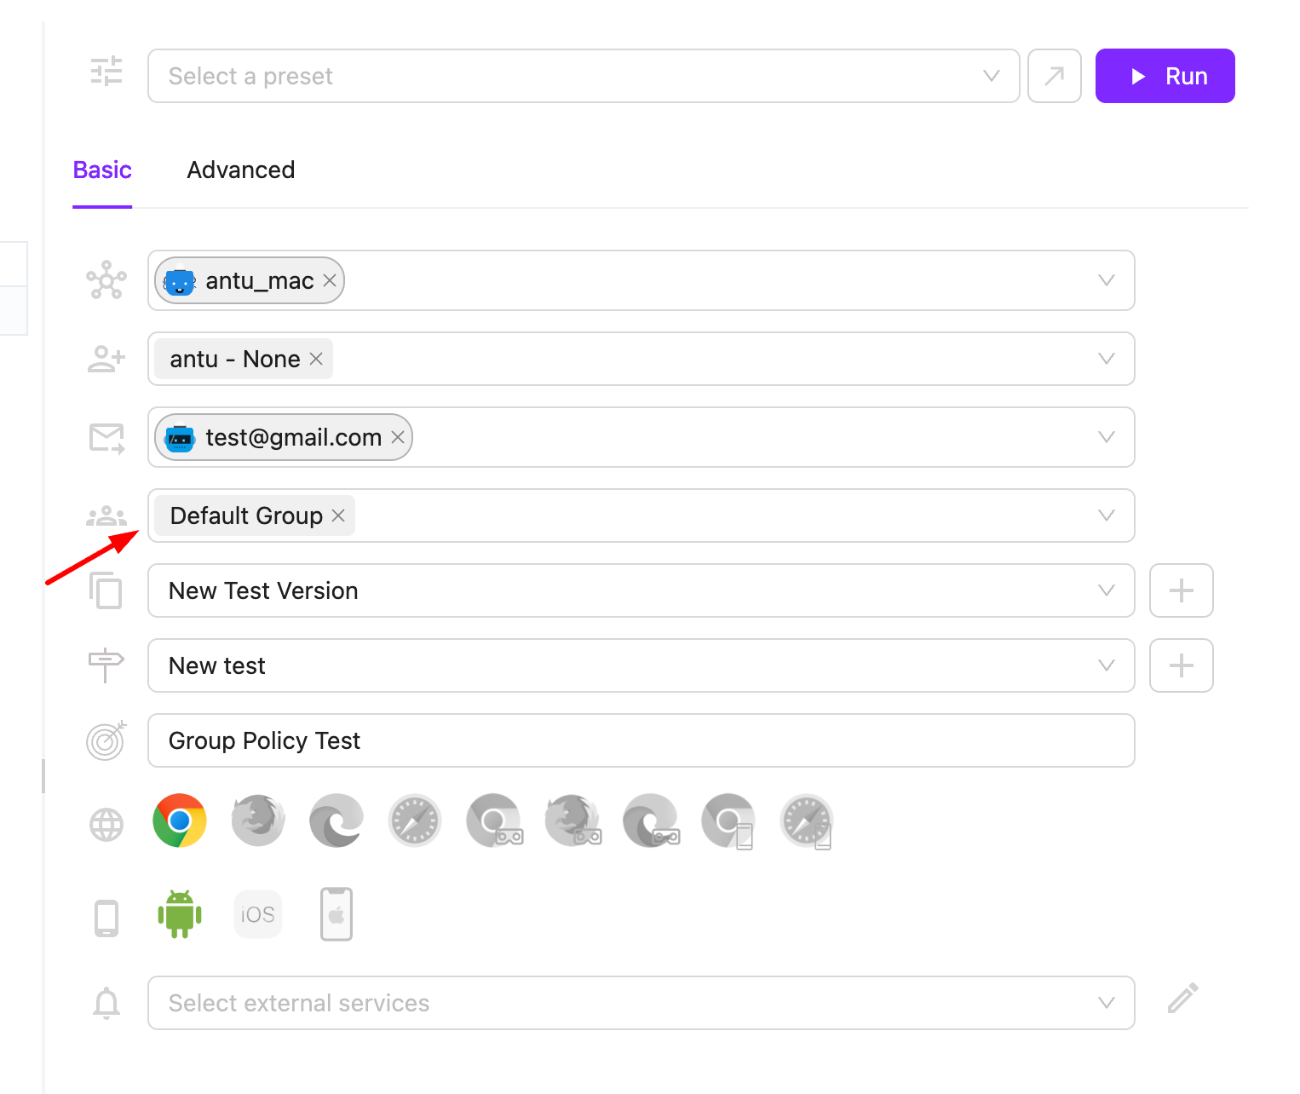The width and height of the screenshot is (1300, 1094).
Task: Enable the iOS platform icon
Action: (x=258, y=914)
